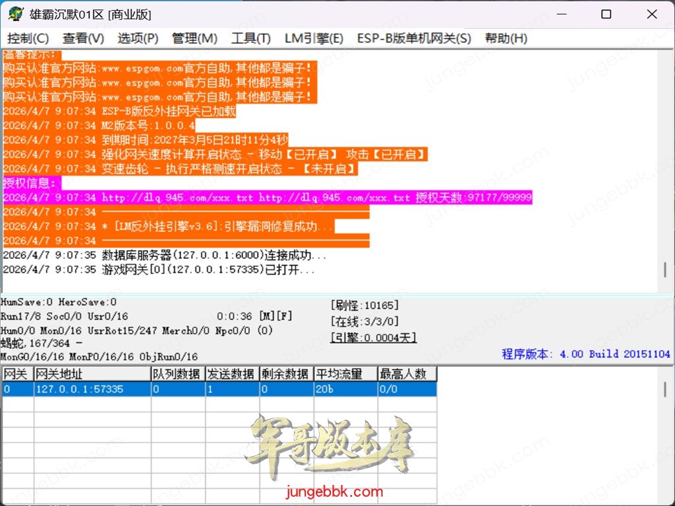Screen dimensions: 675x506
Task: Open the 工具(T) menu
Action: 250,38
